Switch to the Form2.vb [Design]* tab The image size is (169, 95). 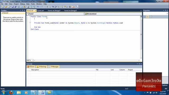[71, 11]
